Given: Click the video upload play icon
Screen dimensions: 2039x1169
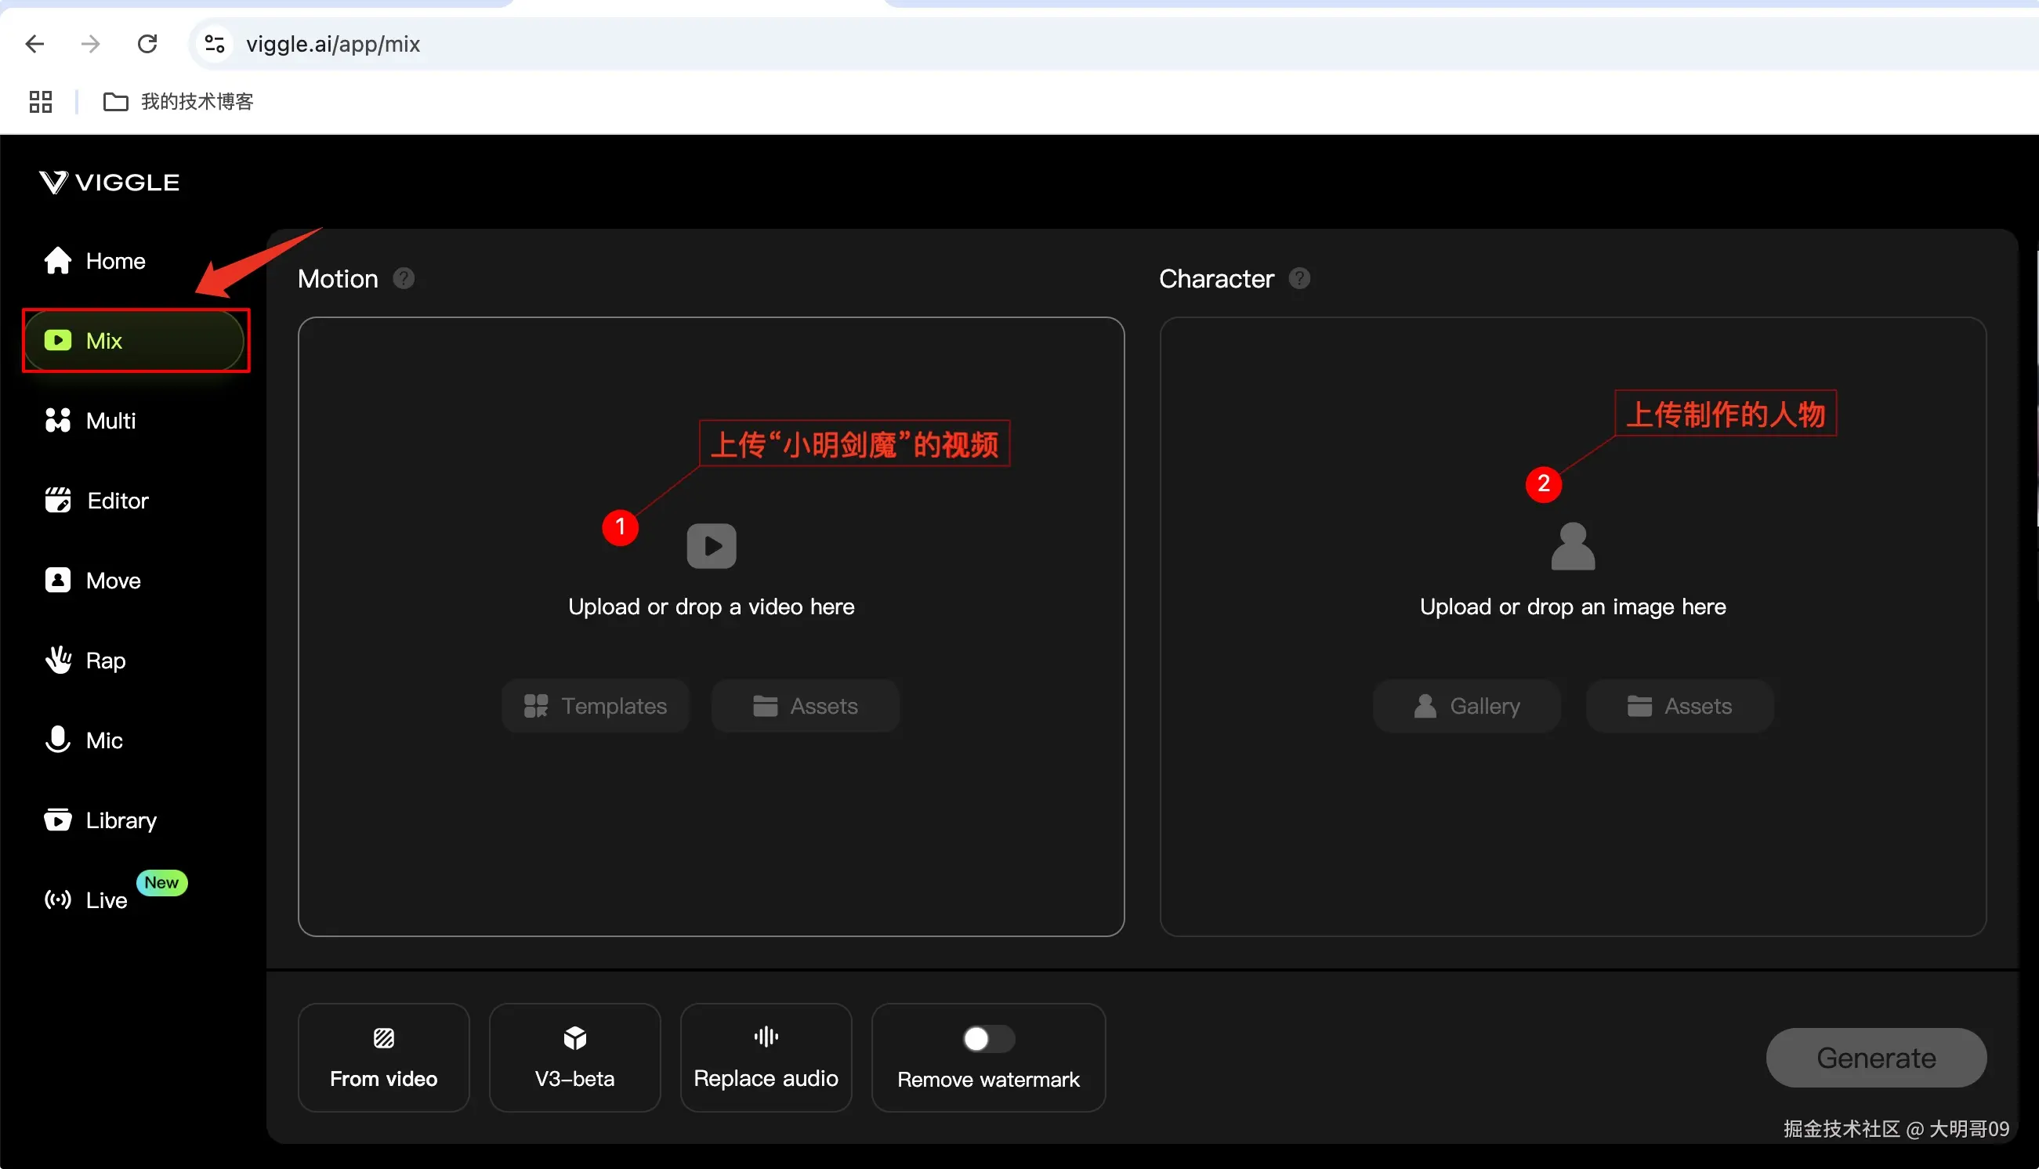Looking at the screenshot, I should (711, 546).
